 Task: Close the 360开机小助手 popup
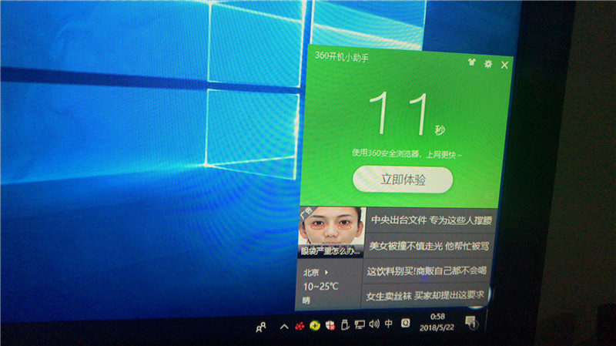click(504, 65)
